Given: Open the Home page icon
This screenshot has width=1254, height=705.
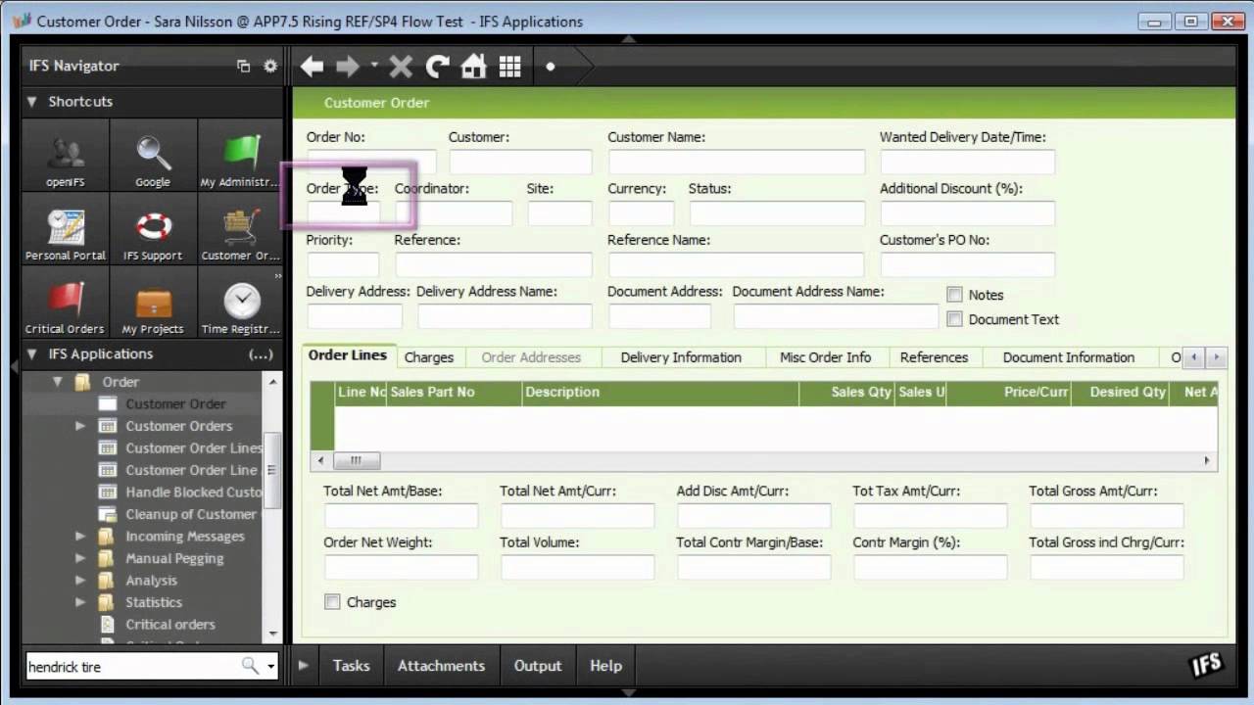Looking at the screenshot, I should (473, 66).
